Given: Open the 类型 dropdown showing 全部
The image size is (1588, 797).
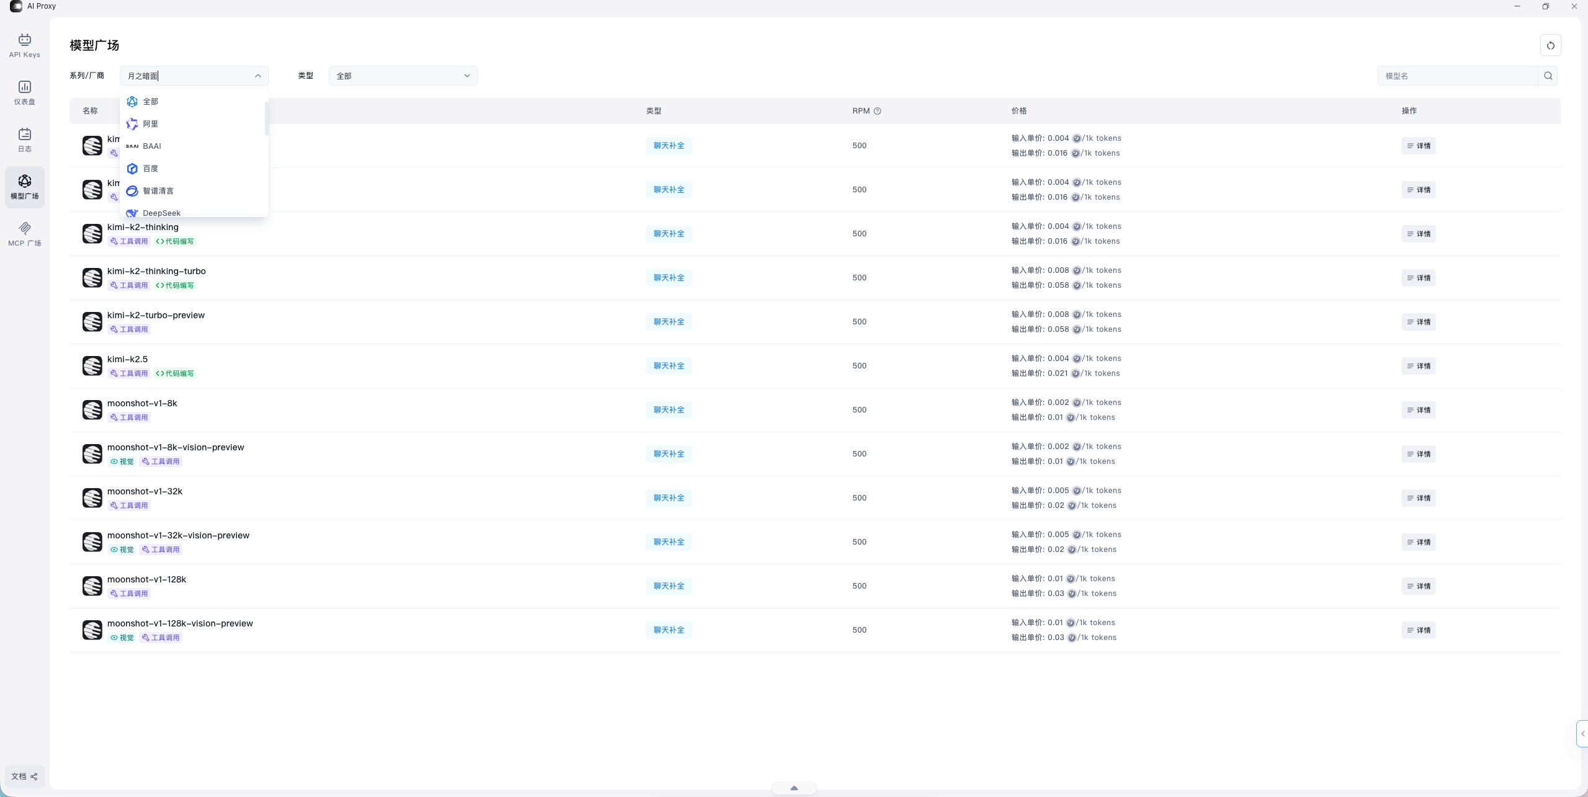Looking at the screenshot, I should pos(403,76).
